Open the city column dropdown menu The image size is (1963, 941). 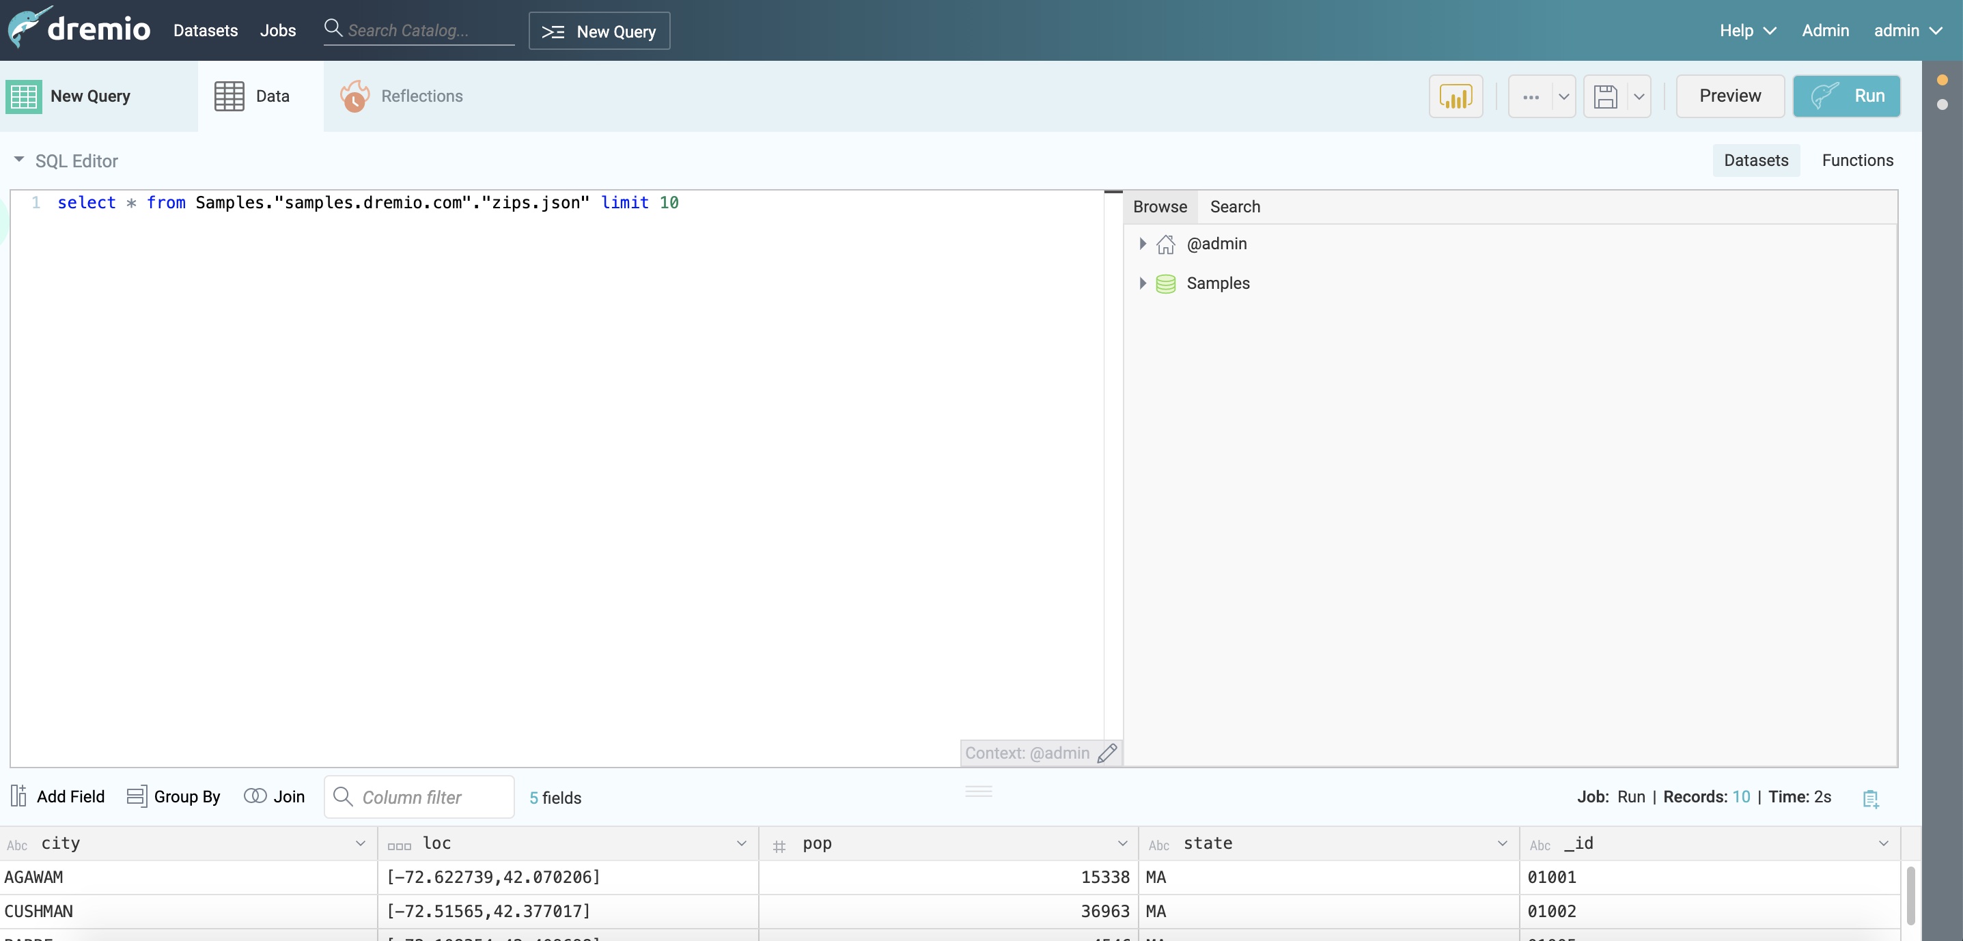tap(361, 843)
